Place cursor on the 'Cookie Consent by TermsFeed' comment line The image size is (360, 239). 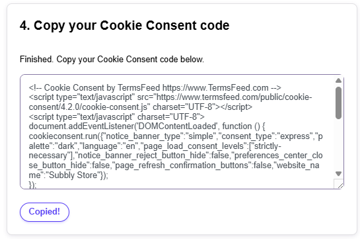(155, 88)
